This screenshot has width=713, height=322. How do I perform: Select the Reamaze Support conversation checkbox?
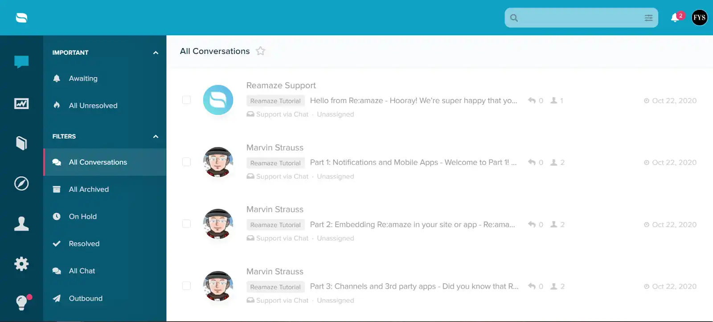186,100
